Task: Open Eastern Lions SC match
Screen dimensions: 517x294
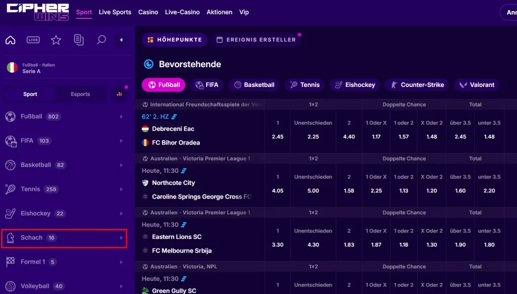Action: click(x=177, y=237)
